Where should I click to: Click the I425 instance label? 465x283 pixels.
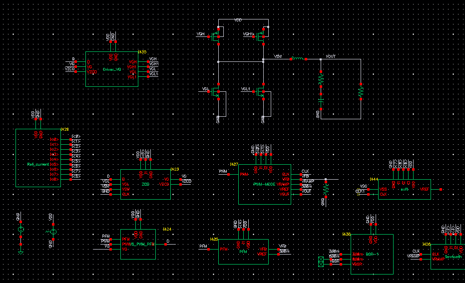(x=214, y=239)
